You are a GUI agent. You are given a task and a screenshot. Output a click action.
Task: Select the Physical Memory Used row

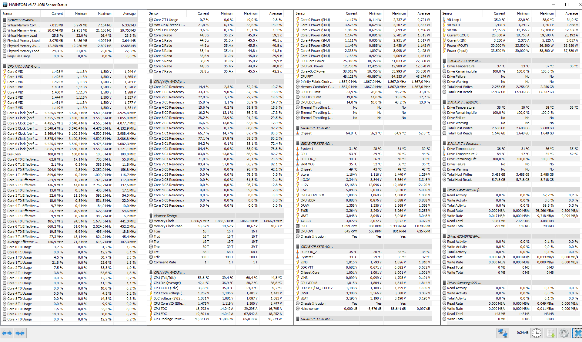click(70, 41)
